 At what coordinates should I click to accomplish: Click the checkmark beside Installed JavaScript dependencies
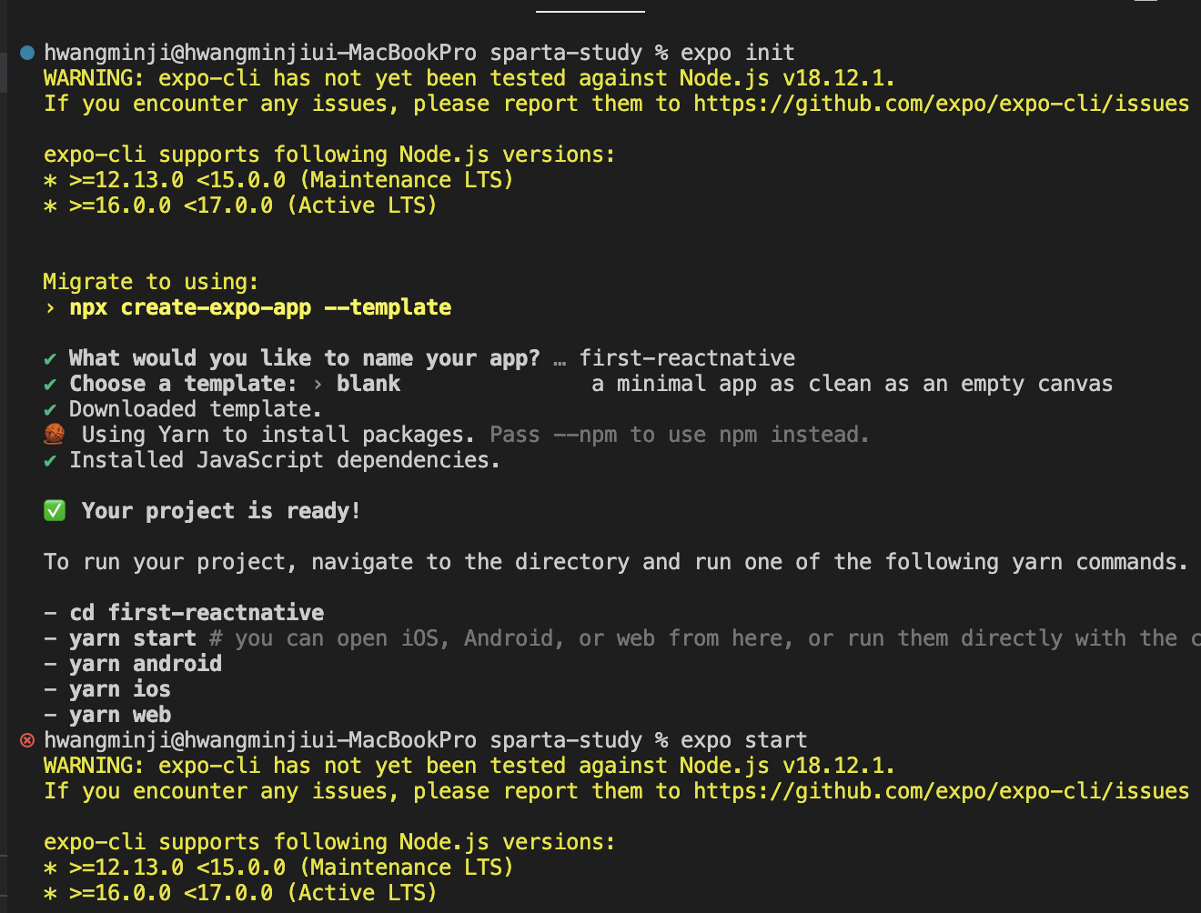tap(50, 461)
